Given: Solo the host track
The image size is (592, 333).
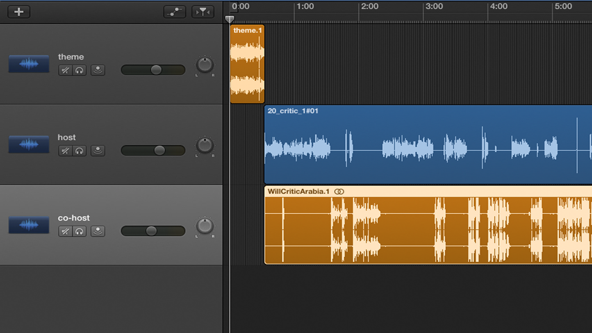Looking at the screenshot, I should (x=79, y=150).
